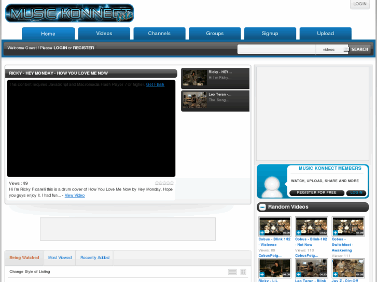
Task: Switch to list view style icon
Action: point(232,272)
